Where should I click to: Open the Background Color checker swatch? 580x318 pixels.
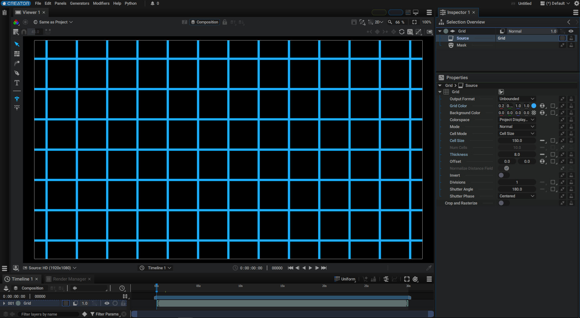(534, 113)
